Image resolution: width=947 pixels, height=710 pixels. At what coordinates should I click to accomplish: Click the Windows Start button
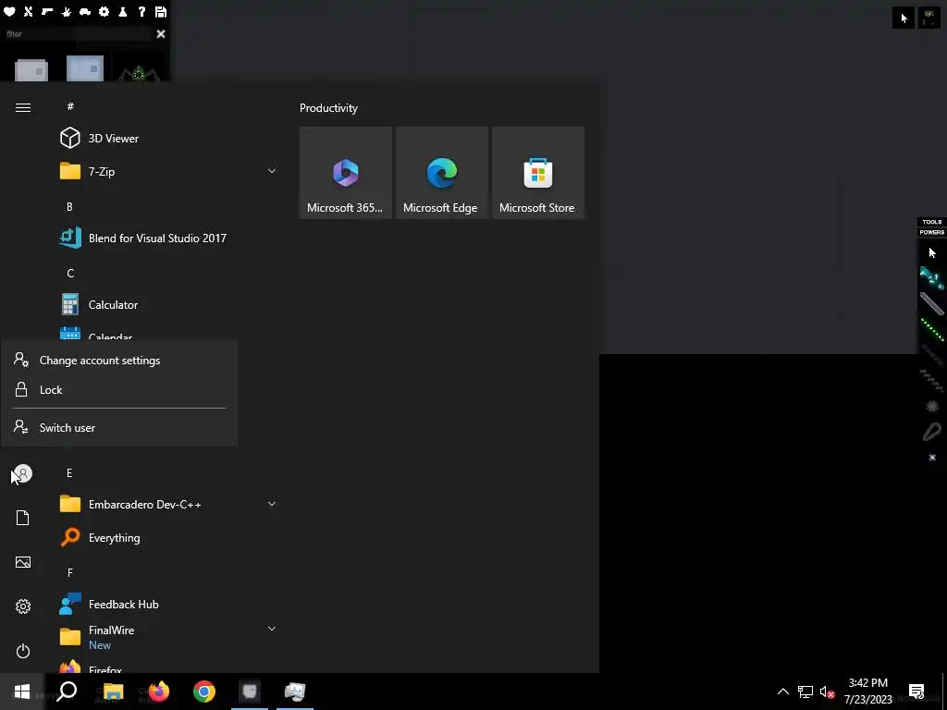coord(22,692)
